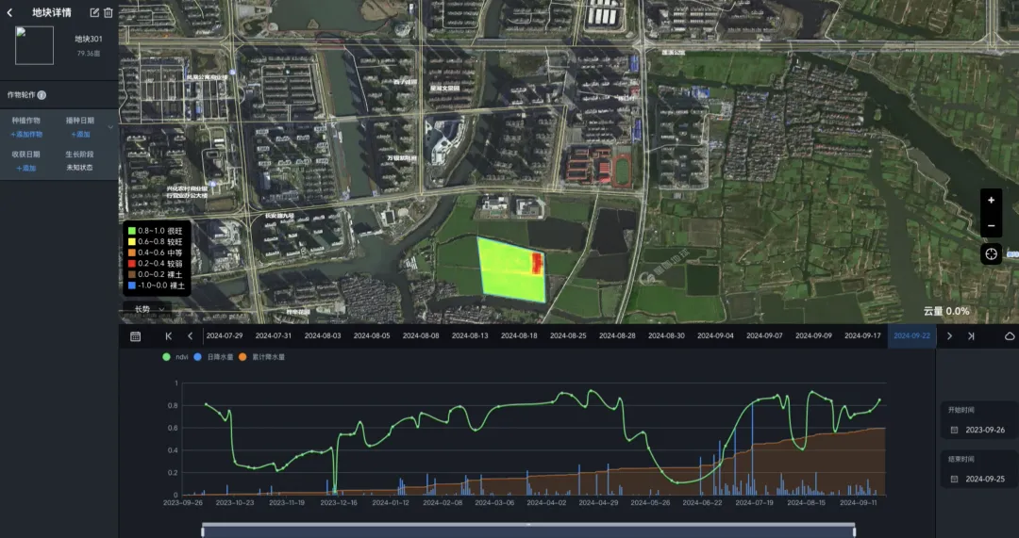Click the cloud filter icon
This screenshot has height=538, width=1019.
(1009, 336)
